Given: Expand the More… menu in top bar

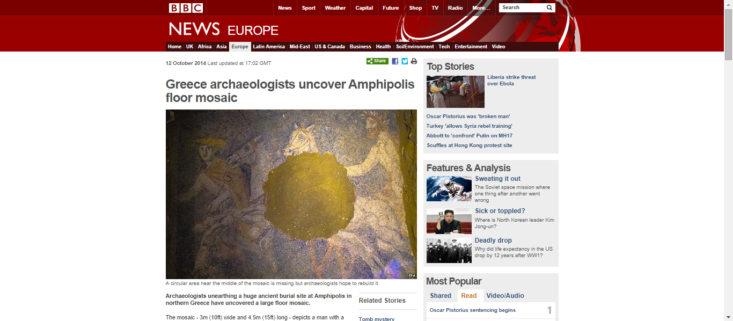Looking at the screenshot, I should tap(481, 8).
